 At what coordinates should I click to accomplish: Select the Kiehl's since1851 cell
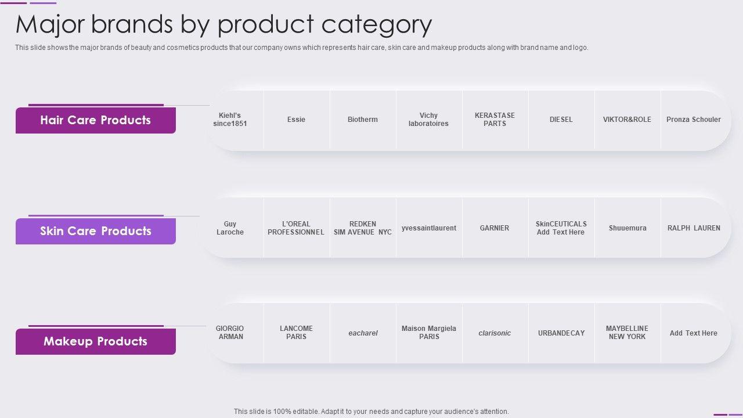(230, 120)
